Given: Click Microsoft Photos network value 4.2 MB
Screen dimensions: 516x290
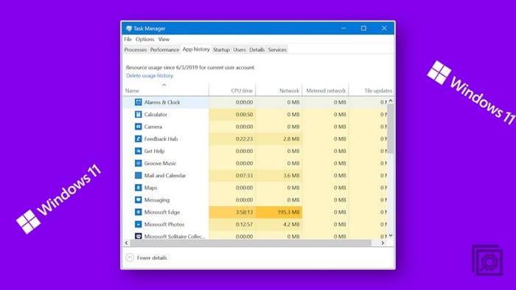Looking at the screenshot, I should (291, 224).
